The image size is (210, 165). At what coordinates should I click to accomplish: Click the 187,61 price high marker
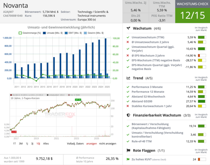[x=78, y=100]
